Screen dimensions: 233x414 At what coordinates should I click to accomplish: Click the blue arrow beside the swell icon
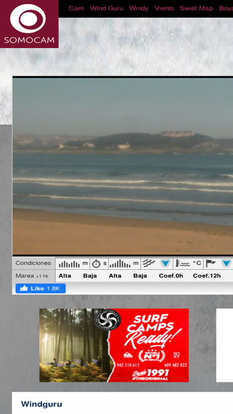(x=166, y=263)
